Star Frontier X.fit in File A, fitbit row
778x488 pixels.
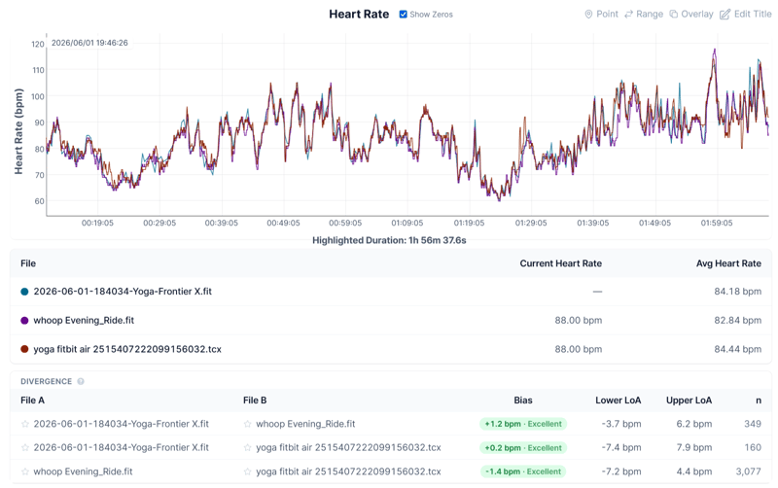pyautogui.click(x=25, y=448)
